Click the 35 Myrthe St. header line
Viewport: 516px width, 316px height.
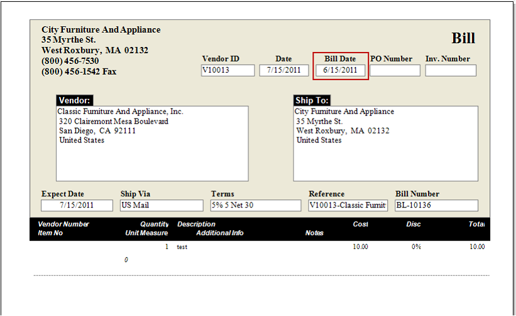point(69,39)
